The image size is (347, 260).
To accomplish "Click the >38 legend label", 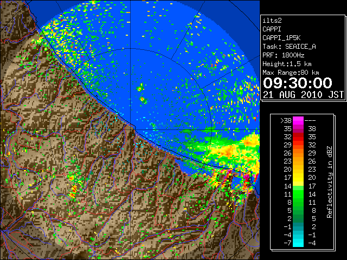I will pyautogui.click(x=286, y=120).
